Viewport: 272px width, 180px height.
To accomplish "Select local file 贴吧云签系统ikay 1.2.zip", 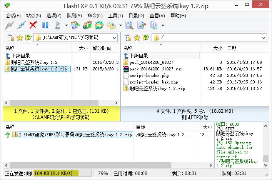I will tap(38, 69).
